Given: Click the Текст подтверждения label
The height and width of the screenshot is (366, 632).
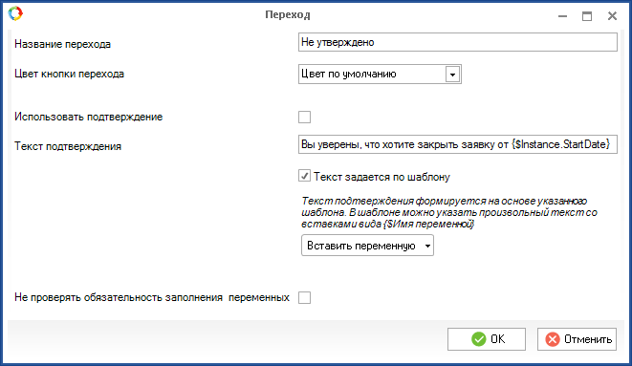Looking at the screenshot, I should tap(68, 146).
